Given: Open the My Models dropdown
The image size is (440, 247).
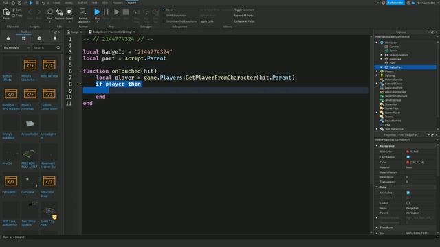Looking at the screenshot, I should point(16,48).
